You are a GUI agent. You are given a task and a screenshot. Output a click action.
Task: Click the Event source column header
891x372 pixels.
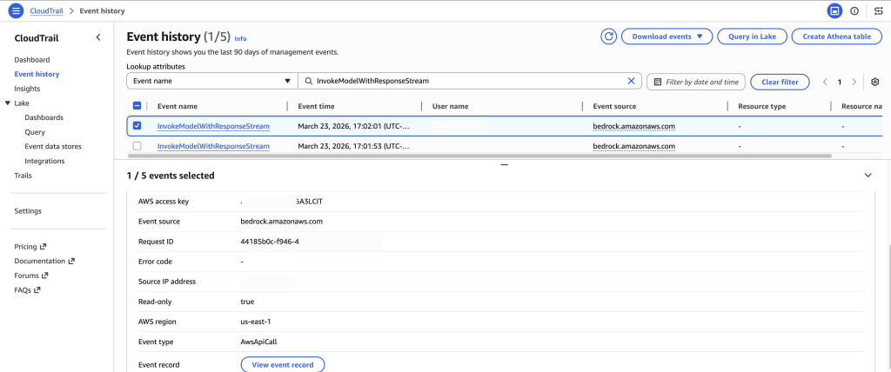614,106
